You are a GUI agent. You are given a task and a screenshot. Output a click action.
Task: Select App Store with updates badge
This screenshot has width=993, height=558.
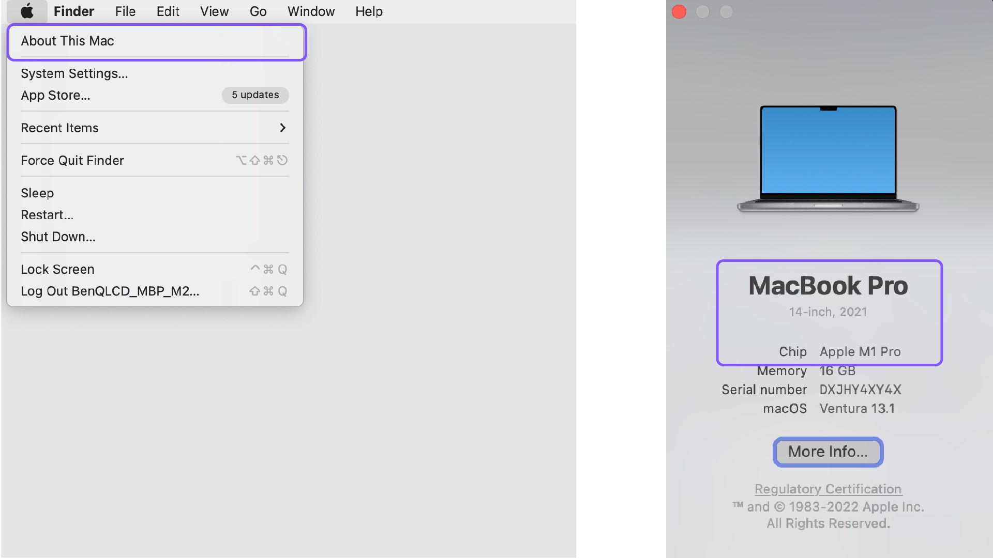155,95
